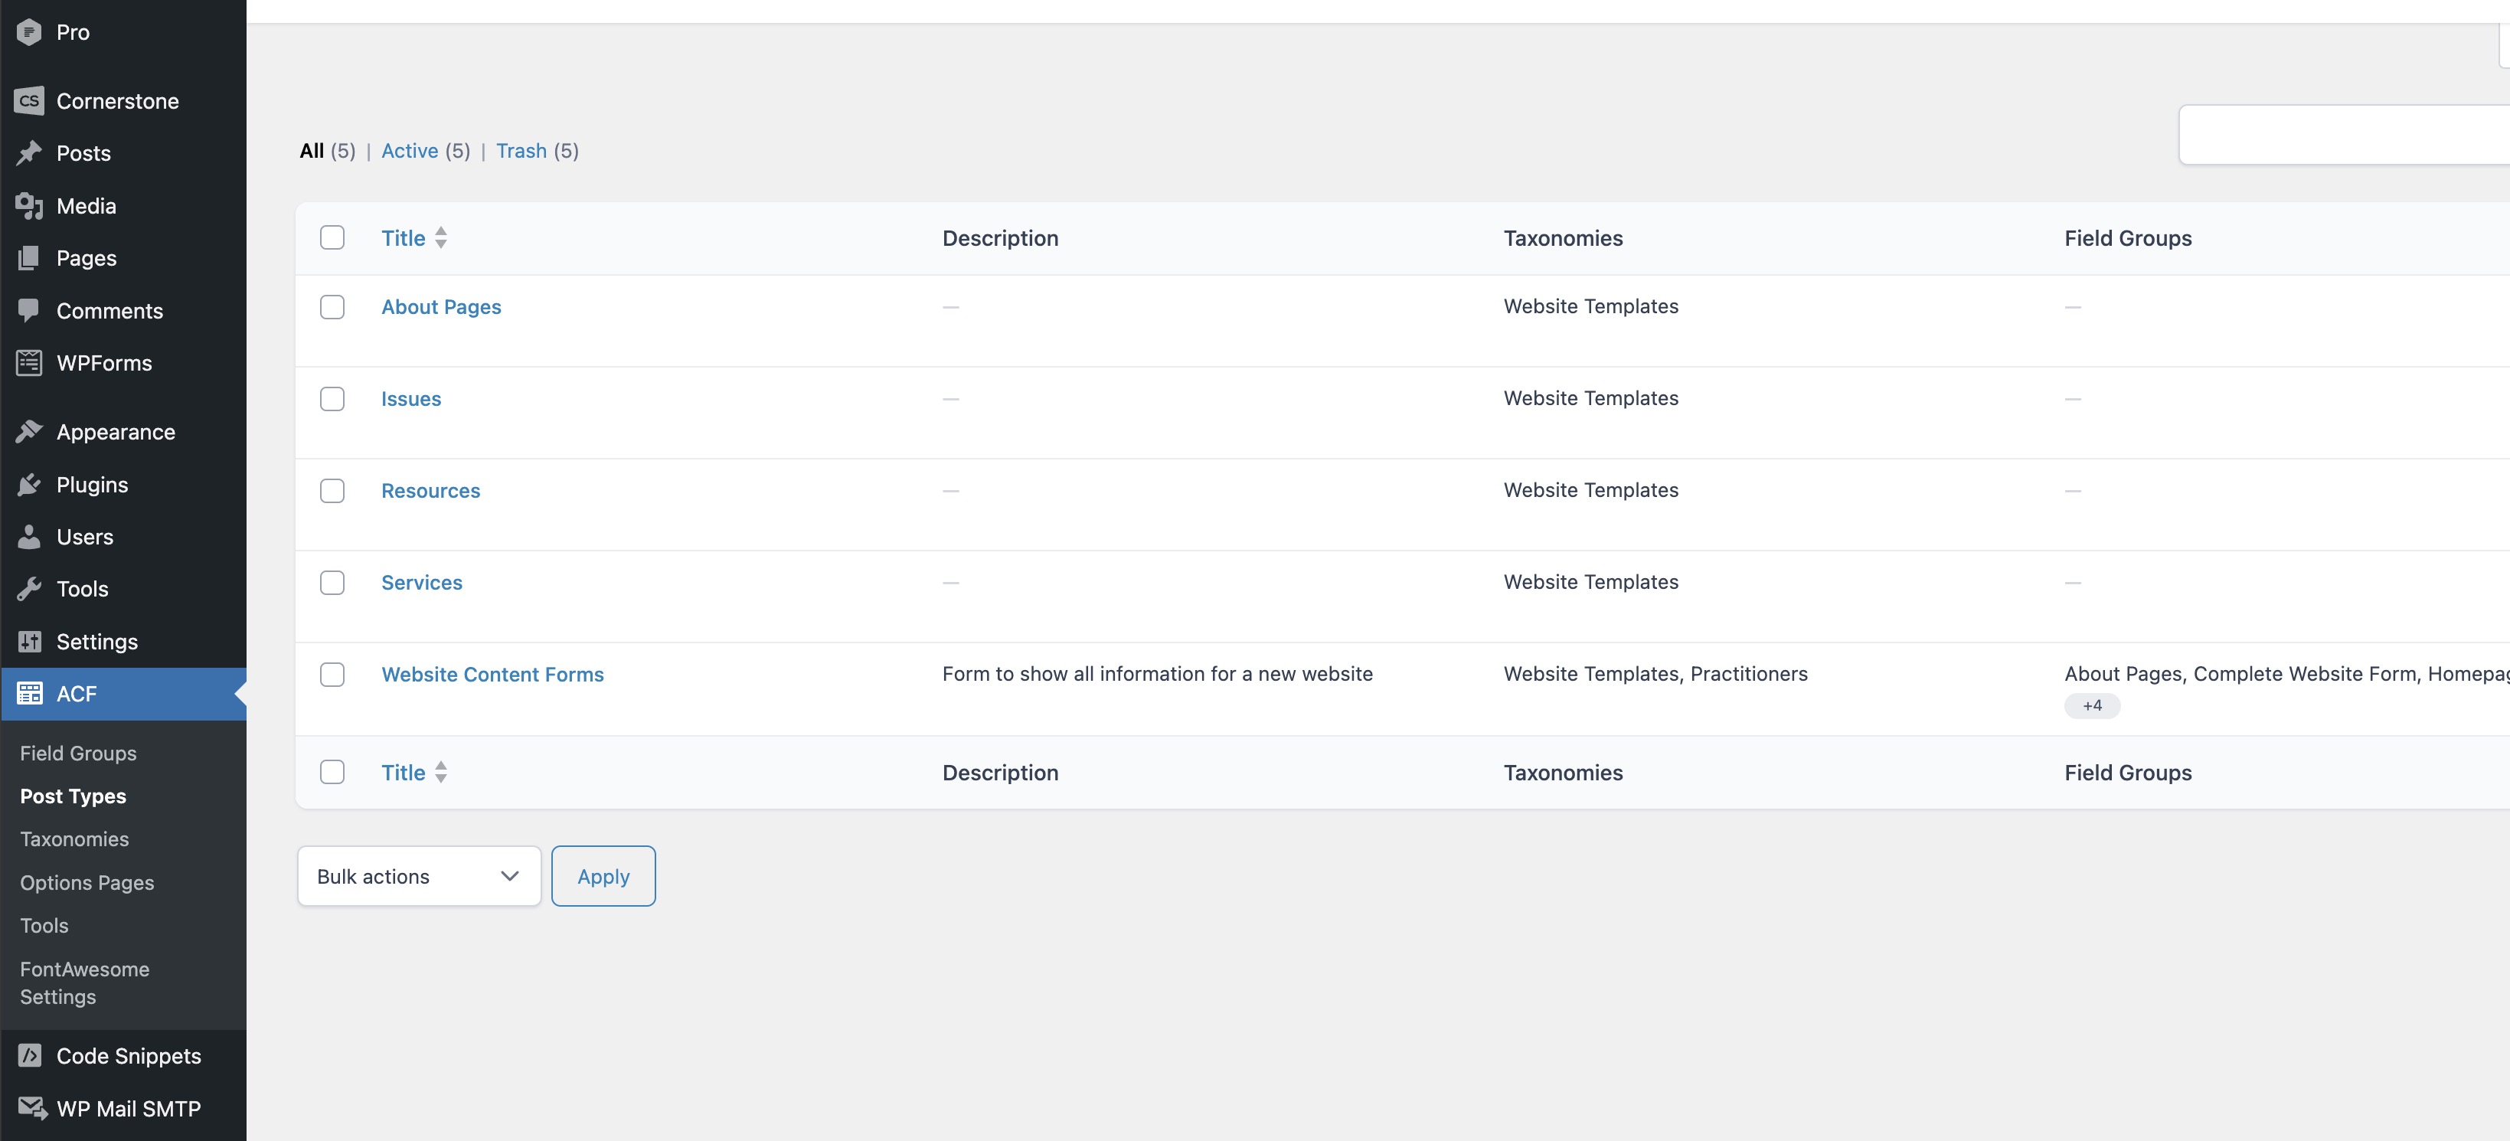2510x1141 pixels.
Task: Click the Code Snippets icon
Action: tap(29, 1055)
